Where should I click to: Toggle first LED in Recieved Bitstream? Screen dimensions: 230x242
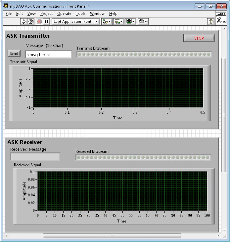click(x=78, y=157)
